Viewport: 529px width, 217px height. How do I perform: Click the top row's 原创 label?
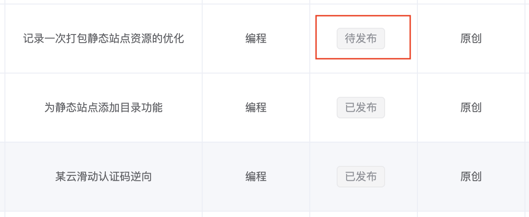471,39
